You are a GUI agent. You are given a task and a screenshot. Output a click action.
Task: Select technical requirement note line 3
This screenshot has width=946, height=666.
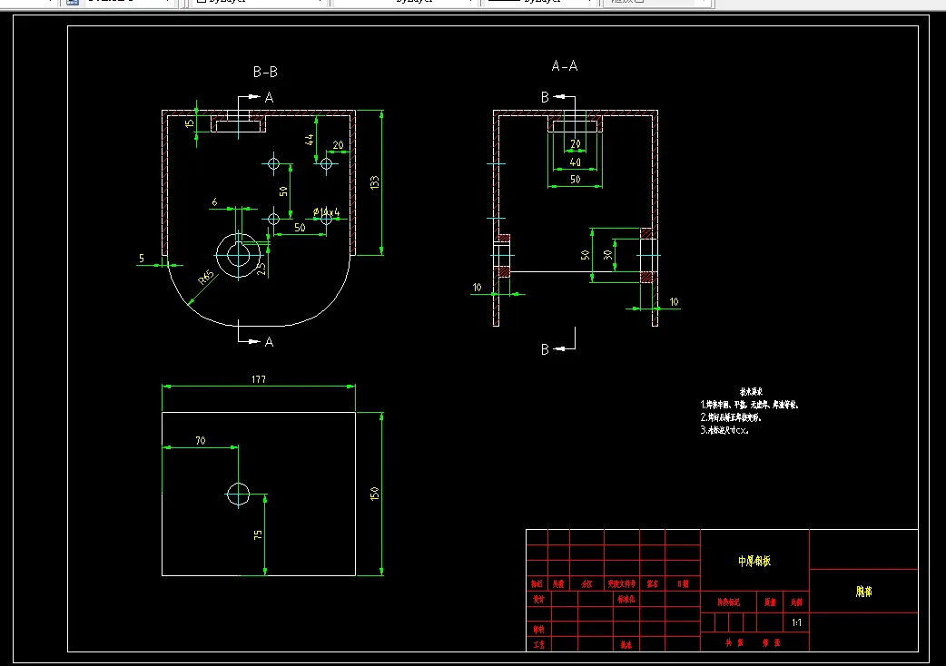724,430
